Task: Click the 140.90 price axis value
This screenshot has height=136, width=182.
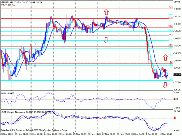Action: (x=177, y=61)
